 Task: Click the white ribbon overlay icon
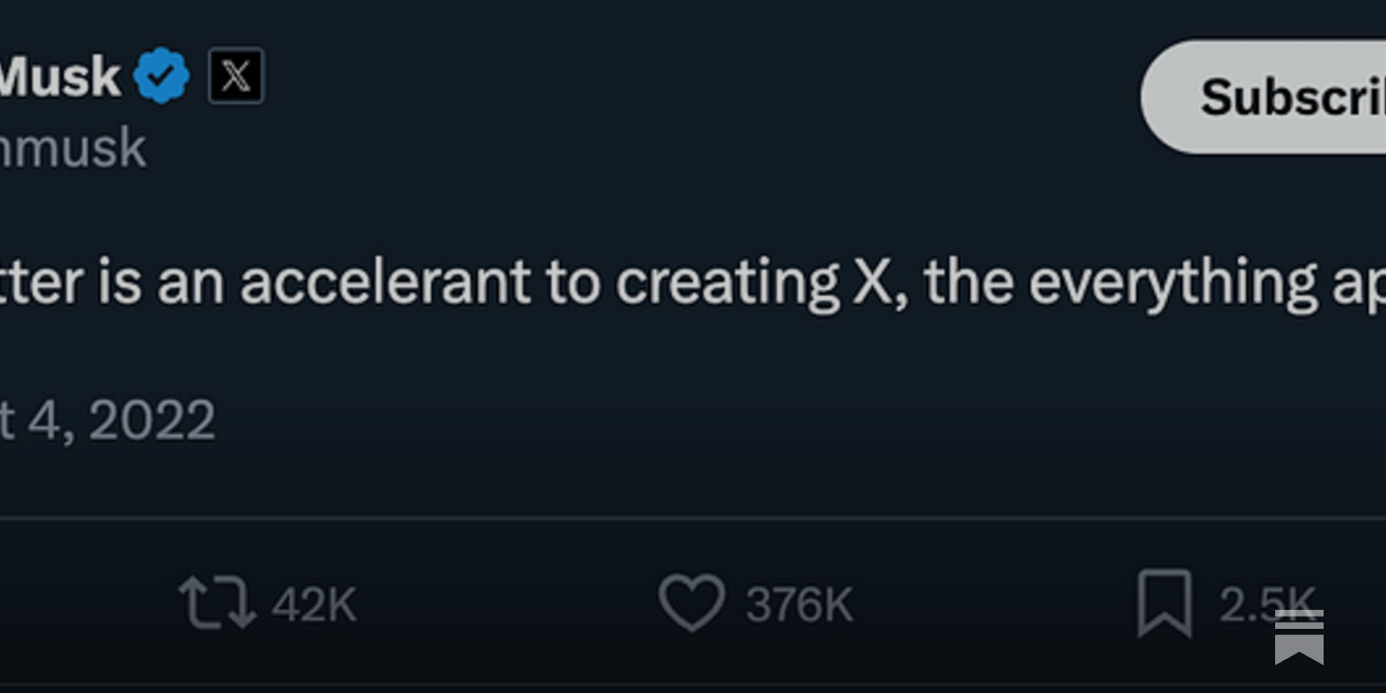(x=1299, y=637)
